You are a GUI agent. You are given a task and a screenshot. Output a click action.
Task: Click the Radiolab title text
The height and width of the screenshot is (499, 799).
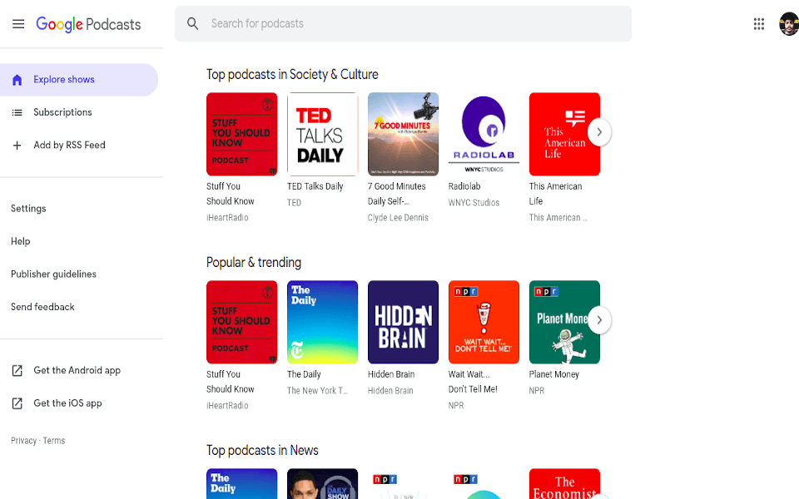pyautogui.click(x=464, y=186)
